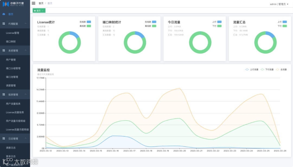Toggle 上行流量 series in 流量监控 legend

[251, 69]
